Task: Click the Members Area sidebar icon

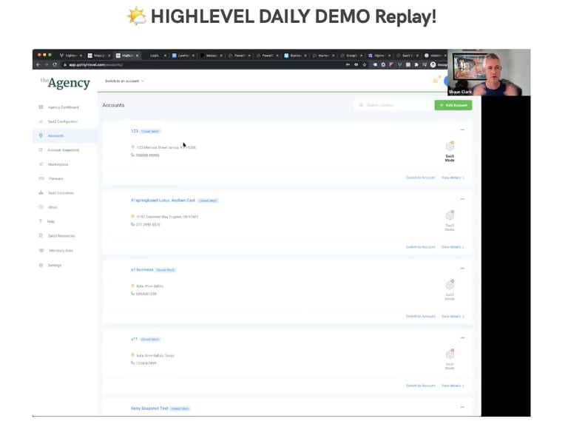Action: [x=41, y=250]
